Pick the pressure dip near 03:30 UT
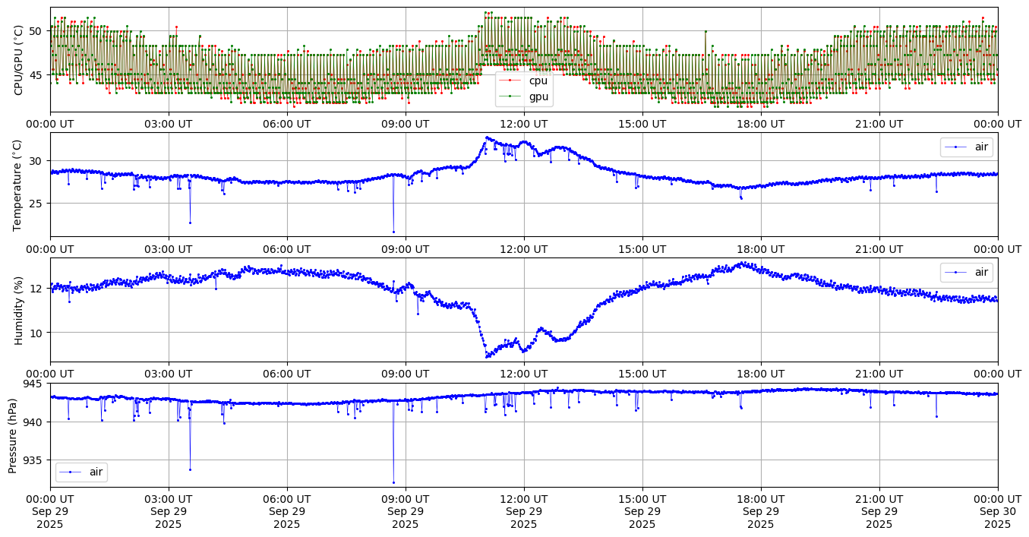This screenshot has height=537, width=1029. pos(190,469)
